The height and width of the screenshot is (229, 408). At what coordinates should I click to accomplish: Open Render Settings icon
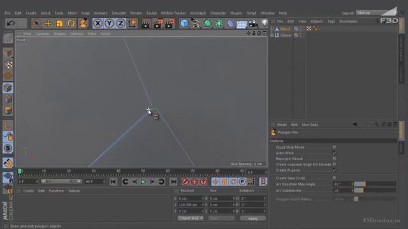pyautogui.click(x=170, y=24)
